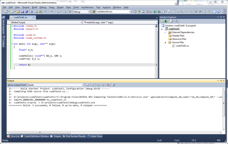Open the Analyze menu
Screen dimensions: 228x144
pos(107,7)
